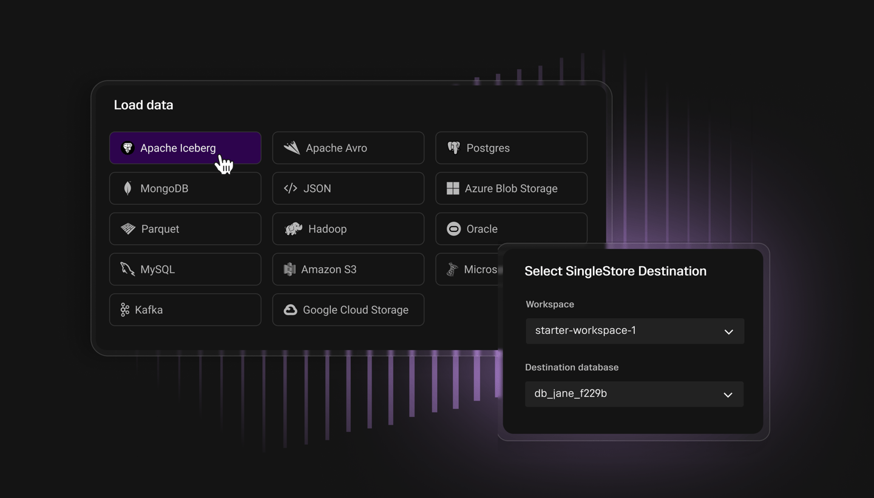The height and width of the screenshot is (498, 874).
Task: Click the JSON code brackets icon
Action: click(x=290, y=188)
